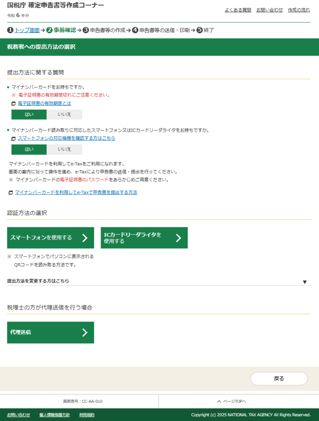Click the up-caret icon by ページTOPへ

tap(219, 401)
